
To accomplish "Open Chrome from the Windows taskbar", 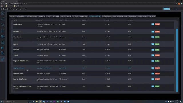I will [40, 102].
